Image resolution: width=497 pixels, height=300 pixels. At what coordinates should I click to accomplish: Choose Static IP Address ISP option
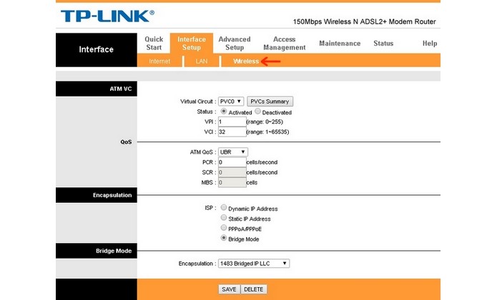pyautogui.click(x=224, y=218)
